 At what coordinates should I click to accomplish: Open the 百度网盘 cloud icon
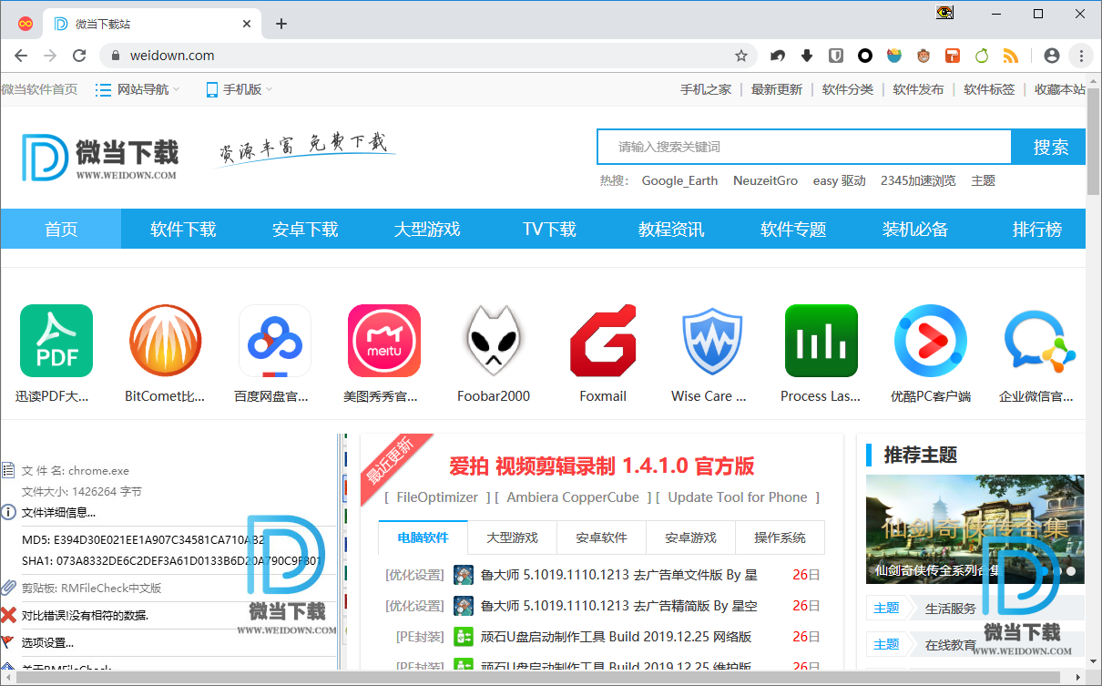[274, 341]
